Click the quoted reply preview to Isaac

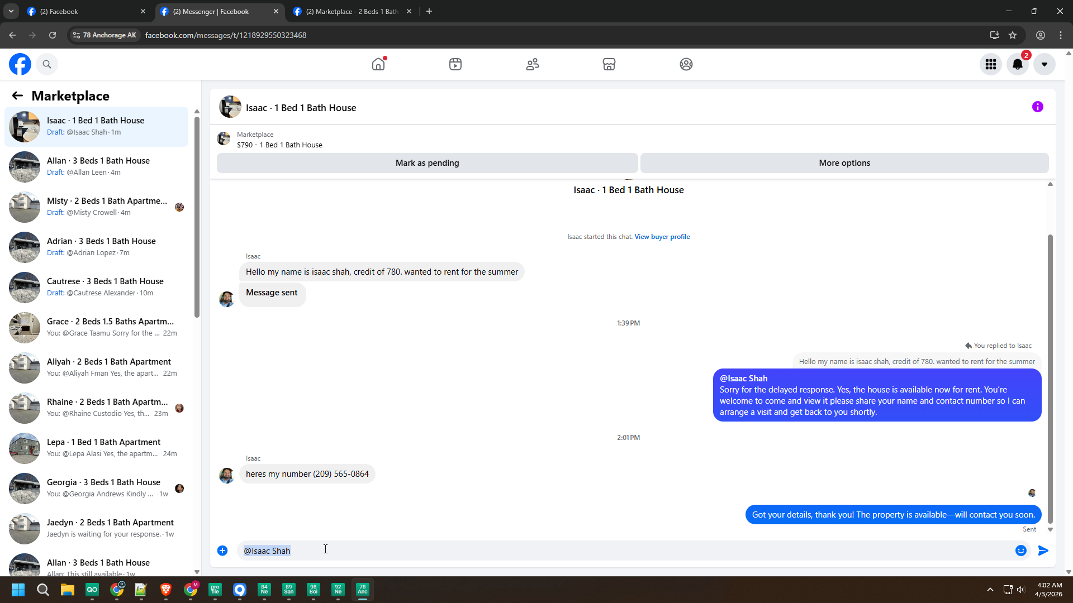917,361
